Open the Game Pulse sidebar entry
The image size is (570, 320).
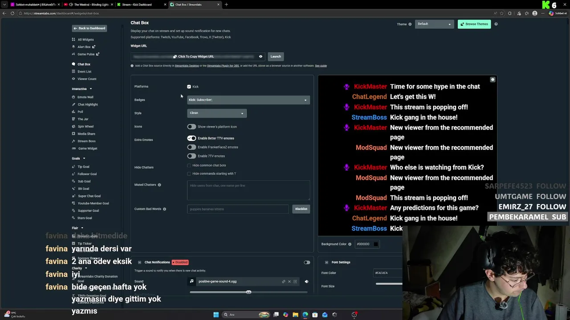[85, 54]
